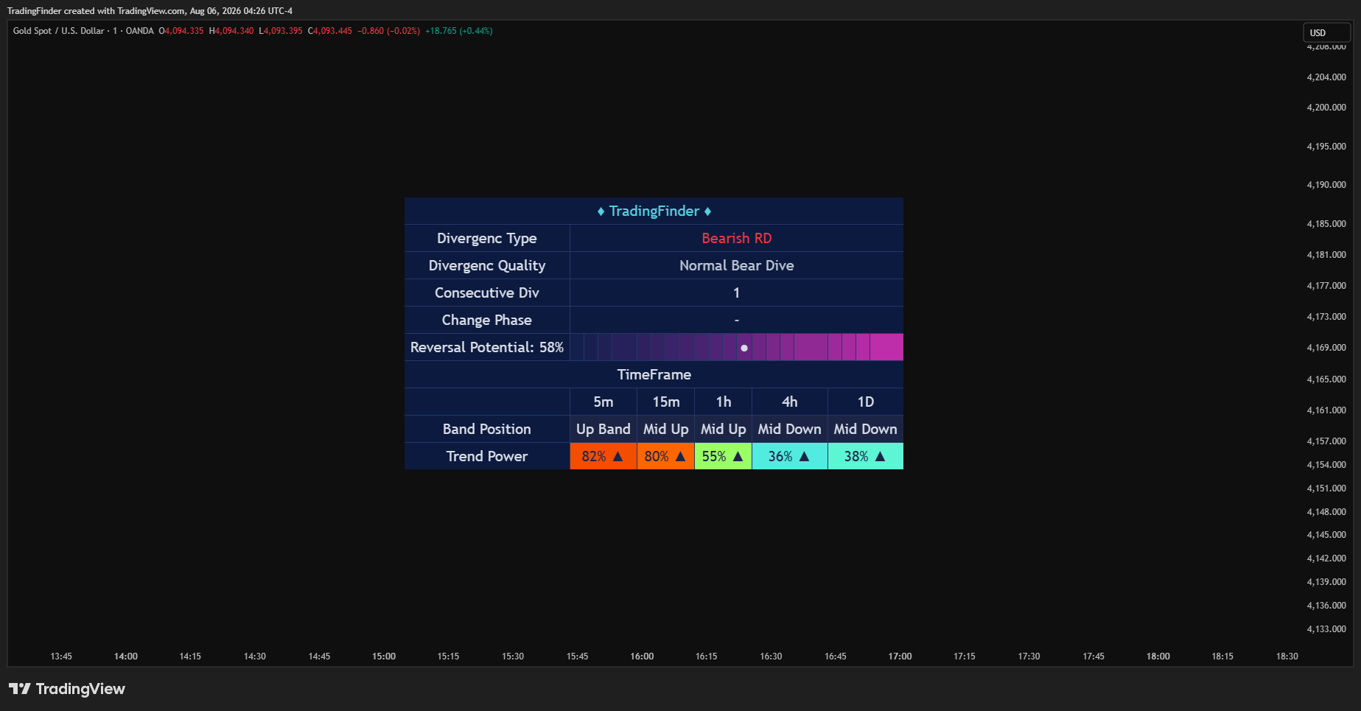1361x711 pixels.
Task: Click the 16:30 time axis label
Action: coord(771,656)
